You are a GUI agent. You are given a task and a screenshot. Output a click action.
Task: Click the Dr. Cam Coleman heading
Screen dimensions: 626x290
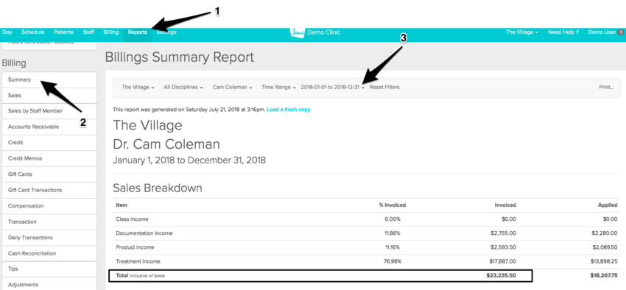coord(166,144)
